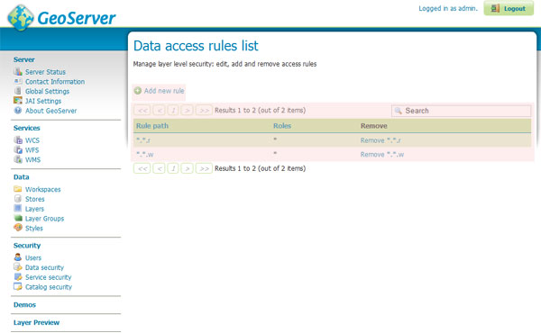Image resolution: width=541 pixels, height=333 pixels.
Task: Open the Contact Information page
Action: (x=55, y=82)
